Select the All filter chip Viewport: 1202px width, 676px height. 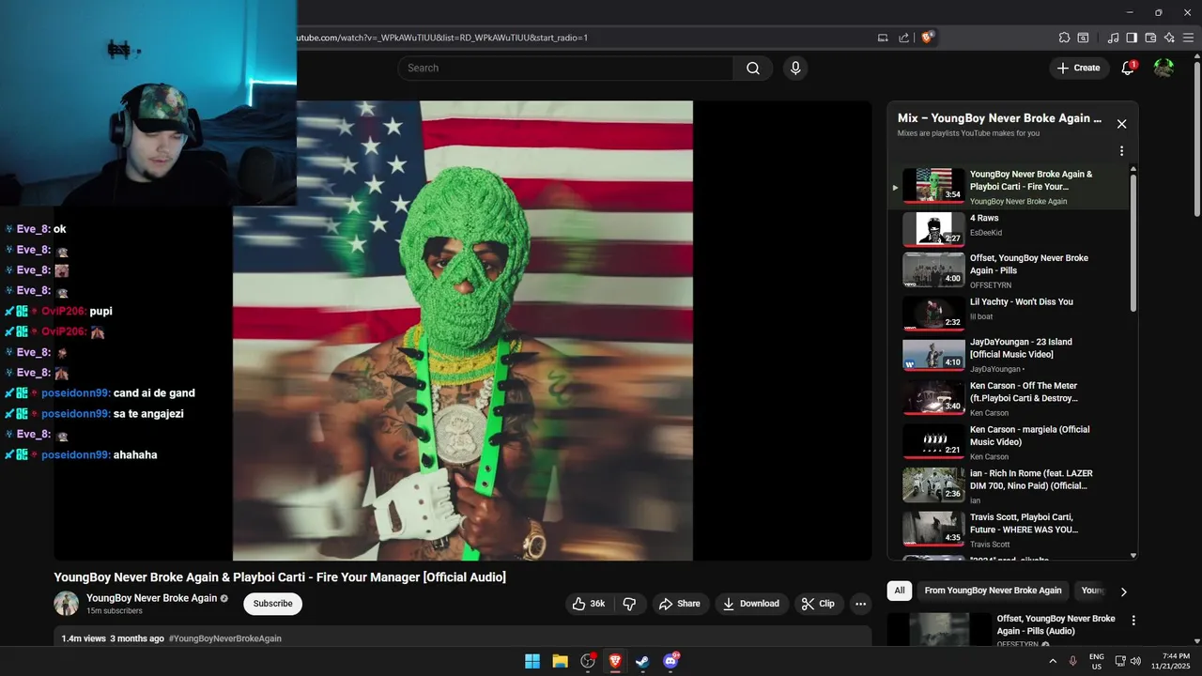point(899,591)
